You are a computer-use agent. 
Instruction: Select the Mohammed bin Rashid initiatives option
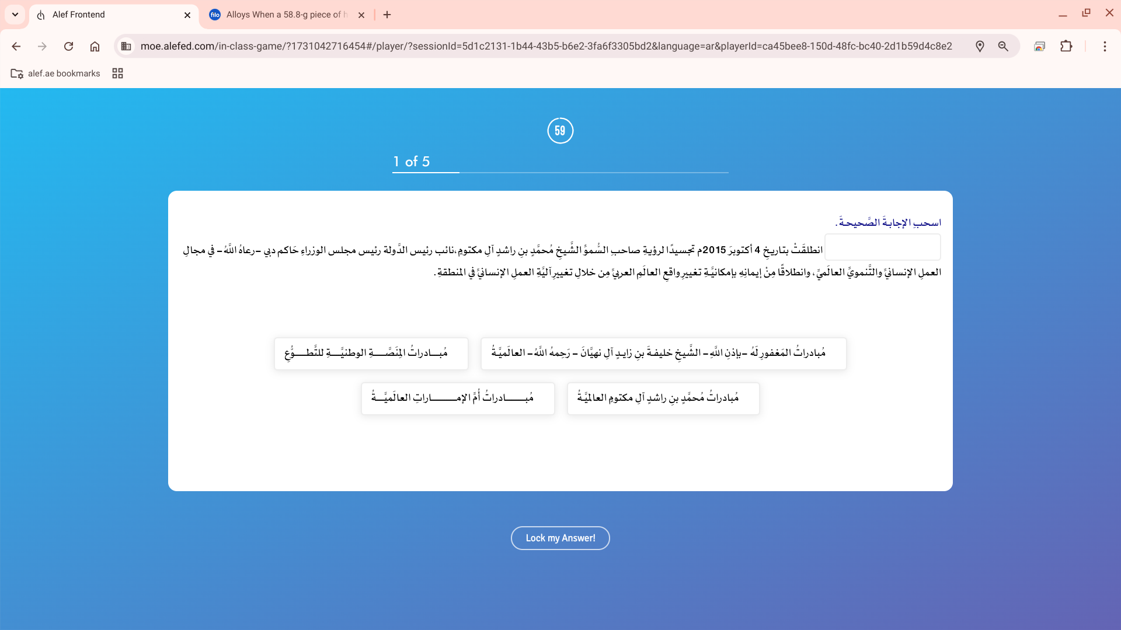click(663, 398)
